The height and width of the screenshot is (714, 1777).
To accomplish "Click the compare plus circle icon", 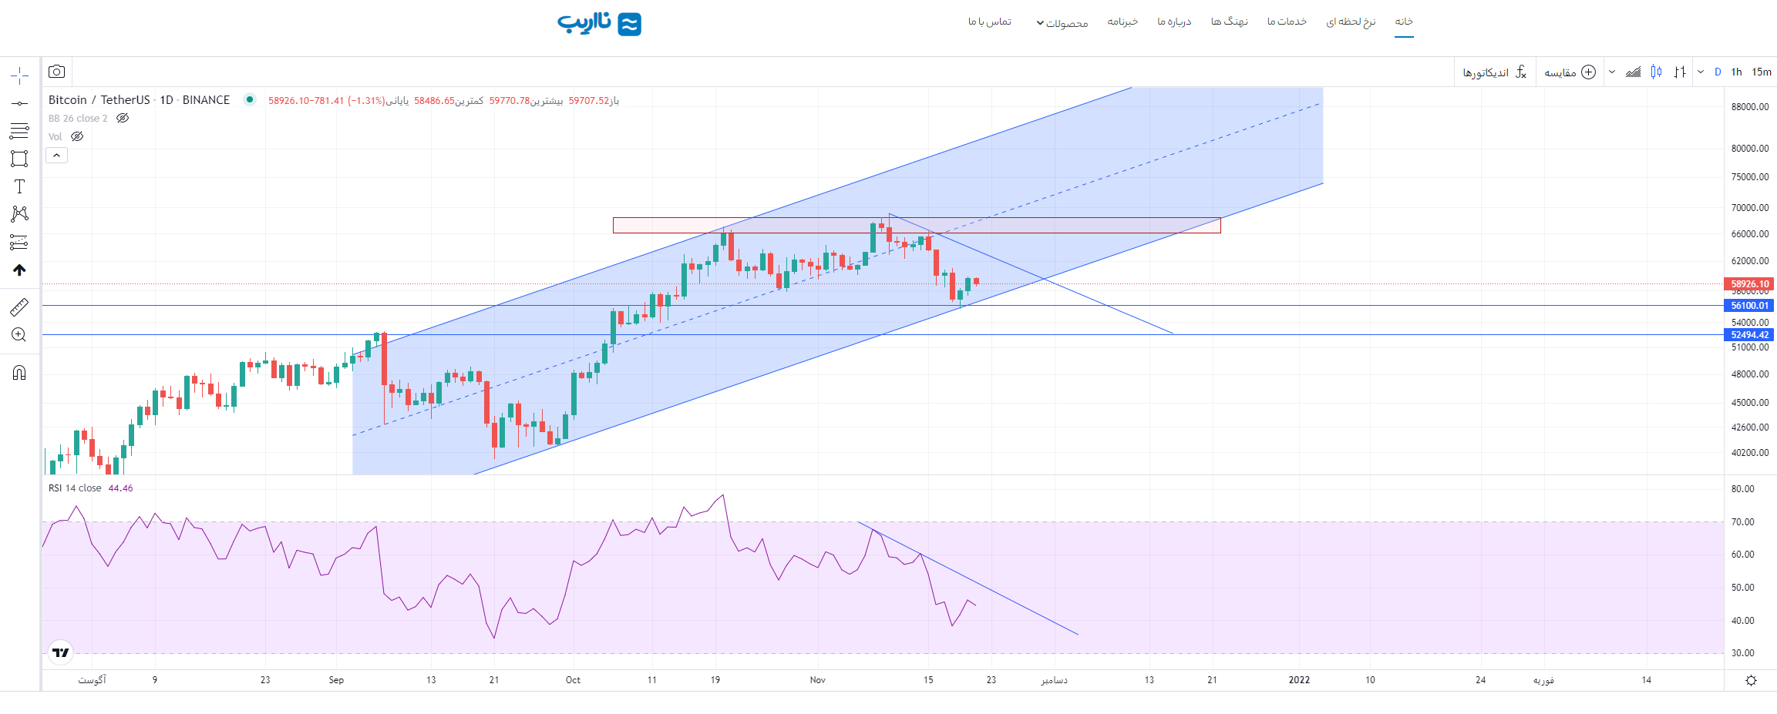I will tap(1588, 72).
